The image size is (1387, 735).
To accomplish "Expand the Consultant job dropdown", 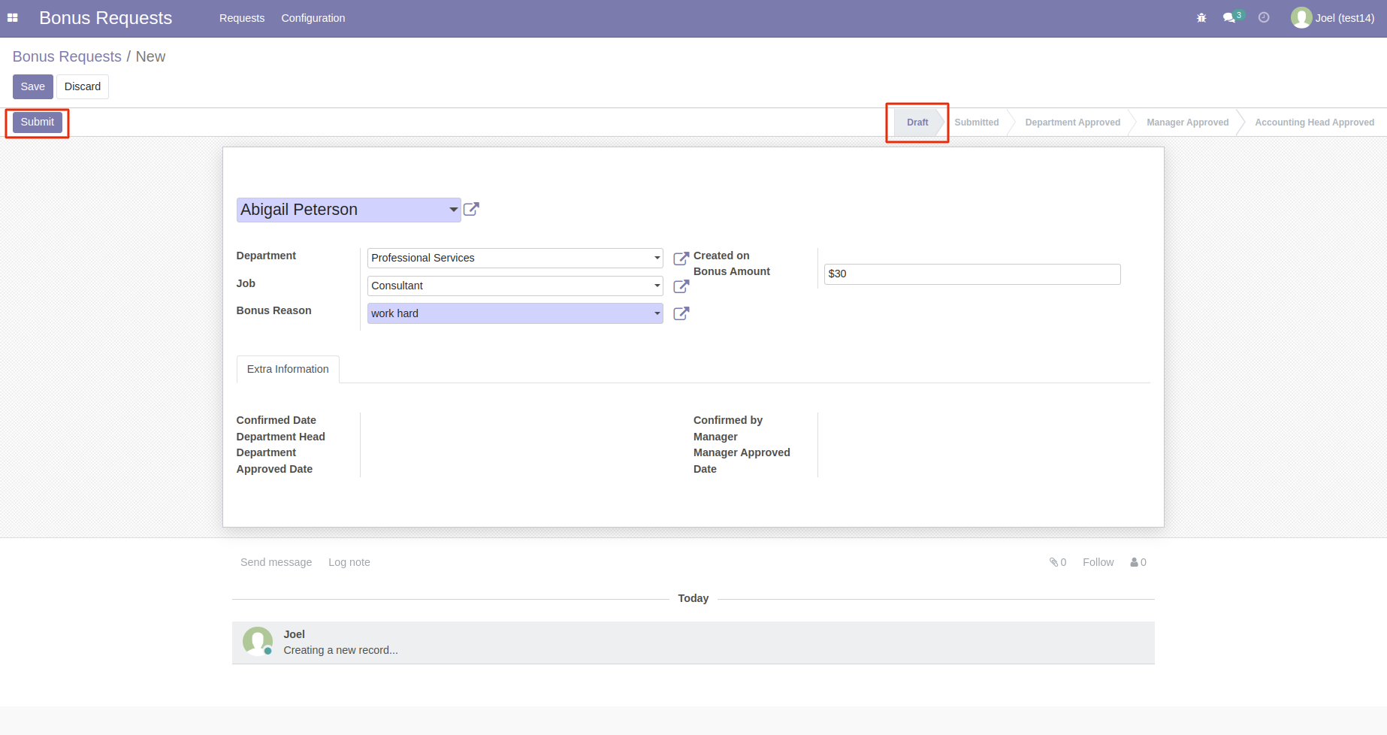I will pos(657,286).
